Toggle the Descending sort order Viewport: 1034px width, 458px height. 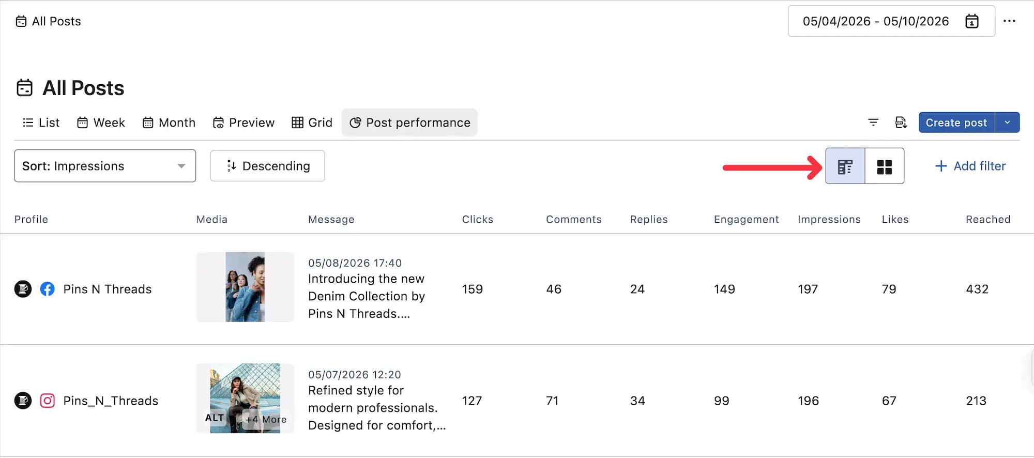coord(267,166)
